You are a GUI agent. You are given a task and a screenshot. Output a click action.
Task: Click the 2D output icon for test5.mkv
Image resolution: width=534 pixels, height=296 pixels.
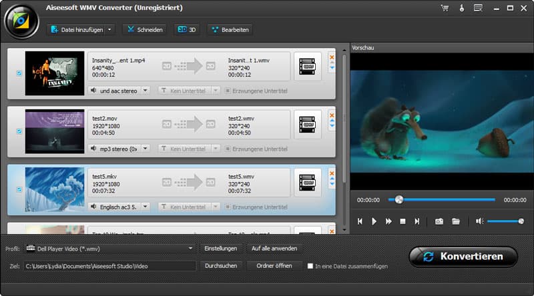coord(211,183)
